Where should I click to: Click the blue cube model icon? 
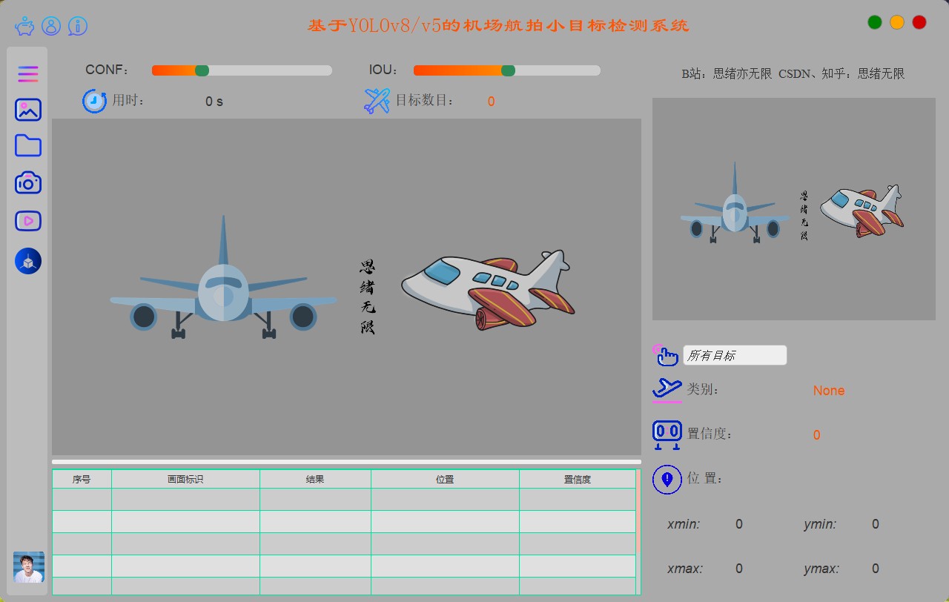pos(28,261)
